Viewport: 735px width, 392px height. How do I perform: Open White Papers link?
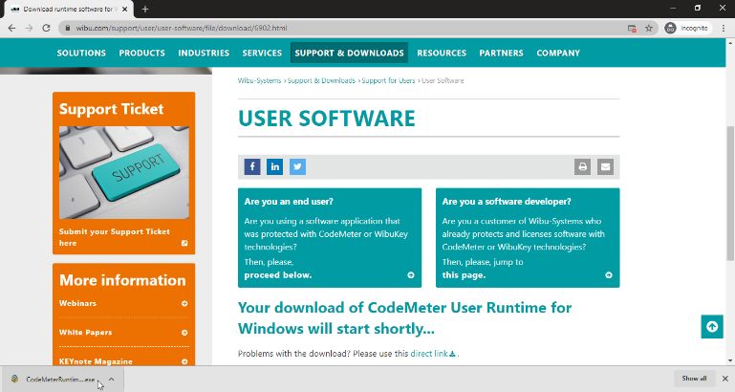tap(85, 333)
